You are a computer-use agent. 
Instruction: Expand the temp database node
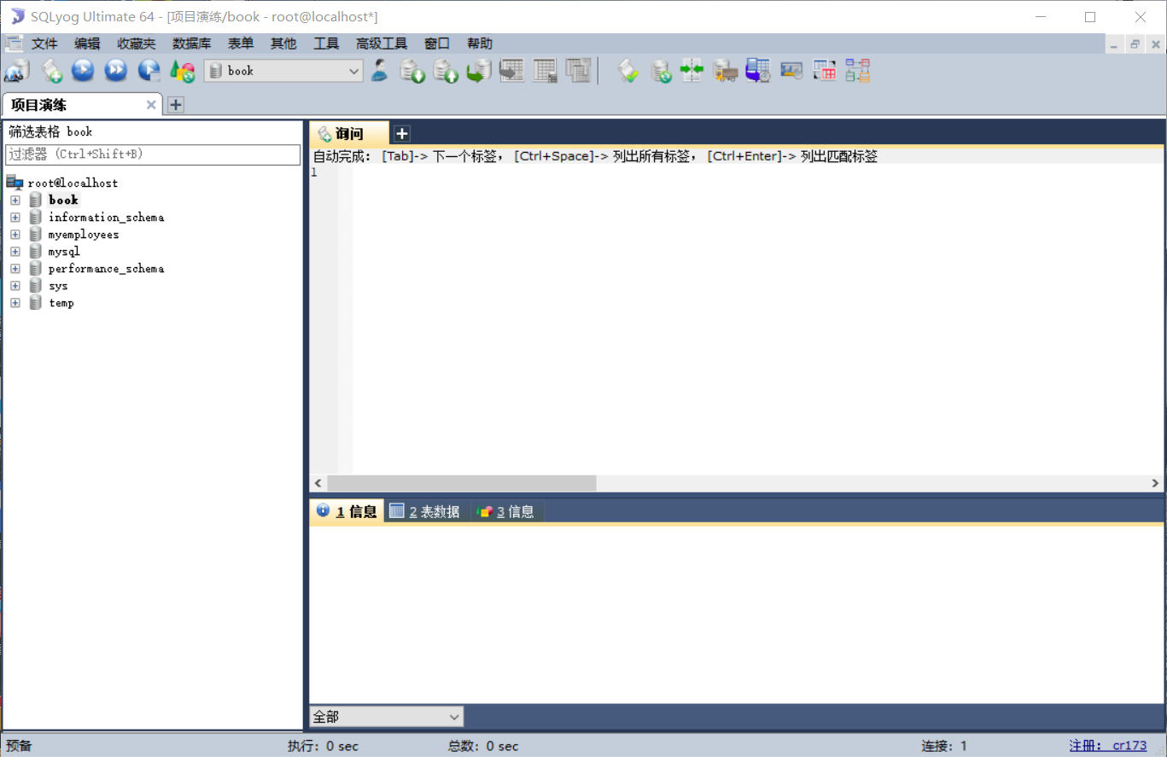click(15, 302)
